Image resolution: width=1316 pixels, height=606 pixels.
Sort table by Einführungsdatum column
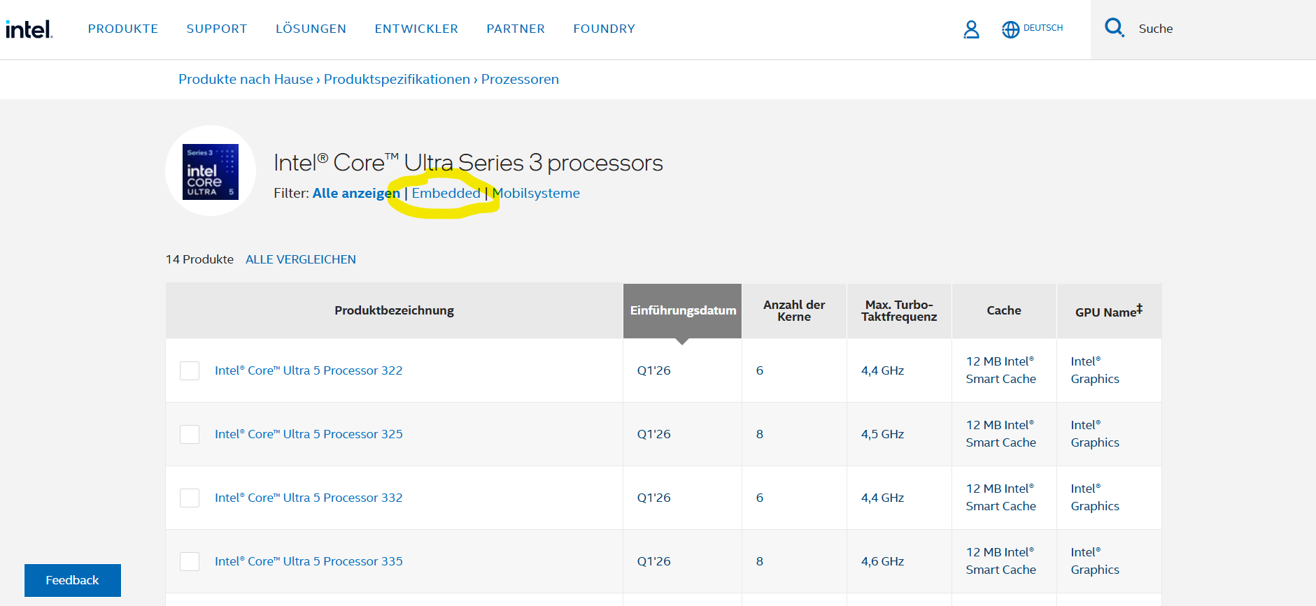click(x=682, y=310)
